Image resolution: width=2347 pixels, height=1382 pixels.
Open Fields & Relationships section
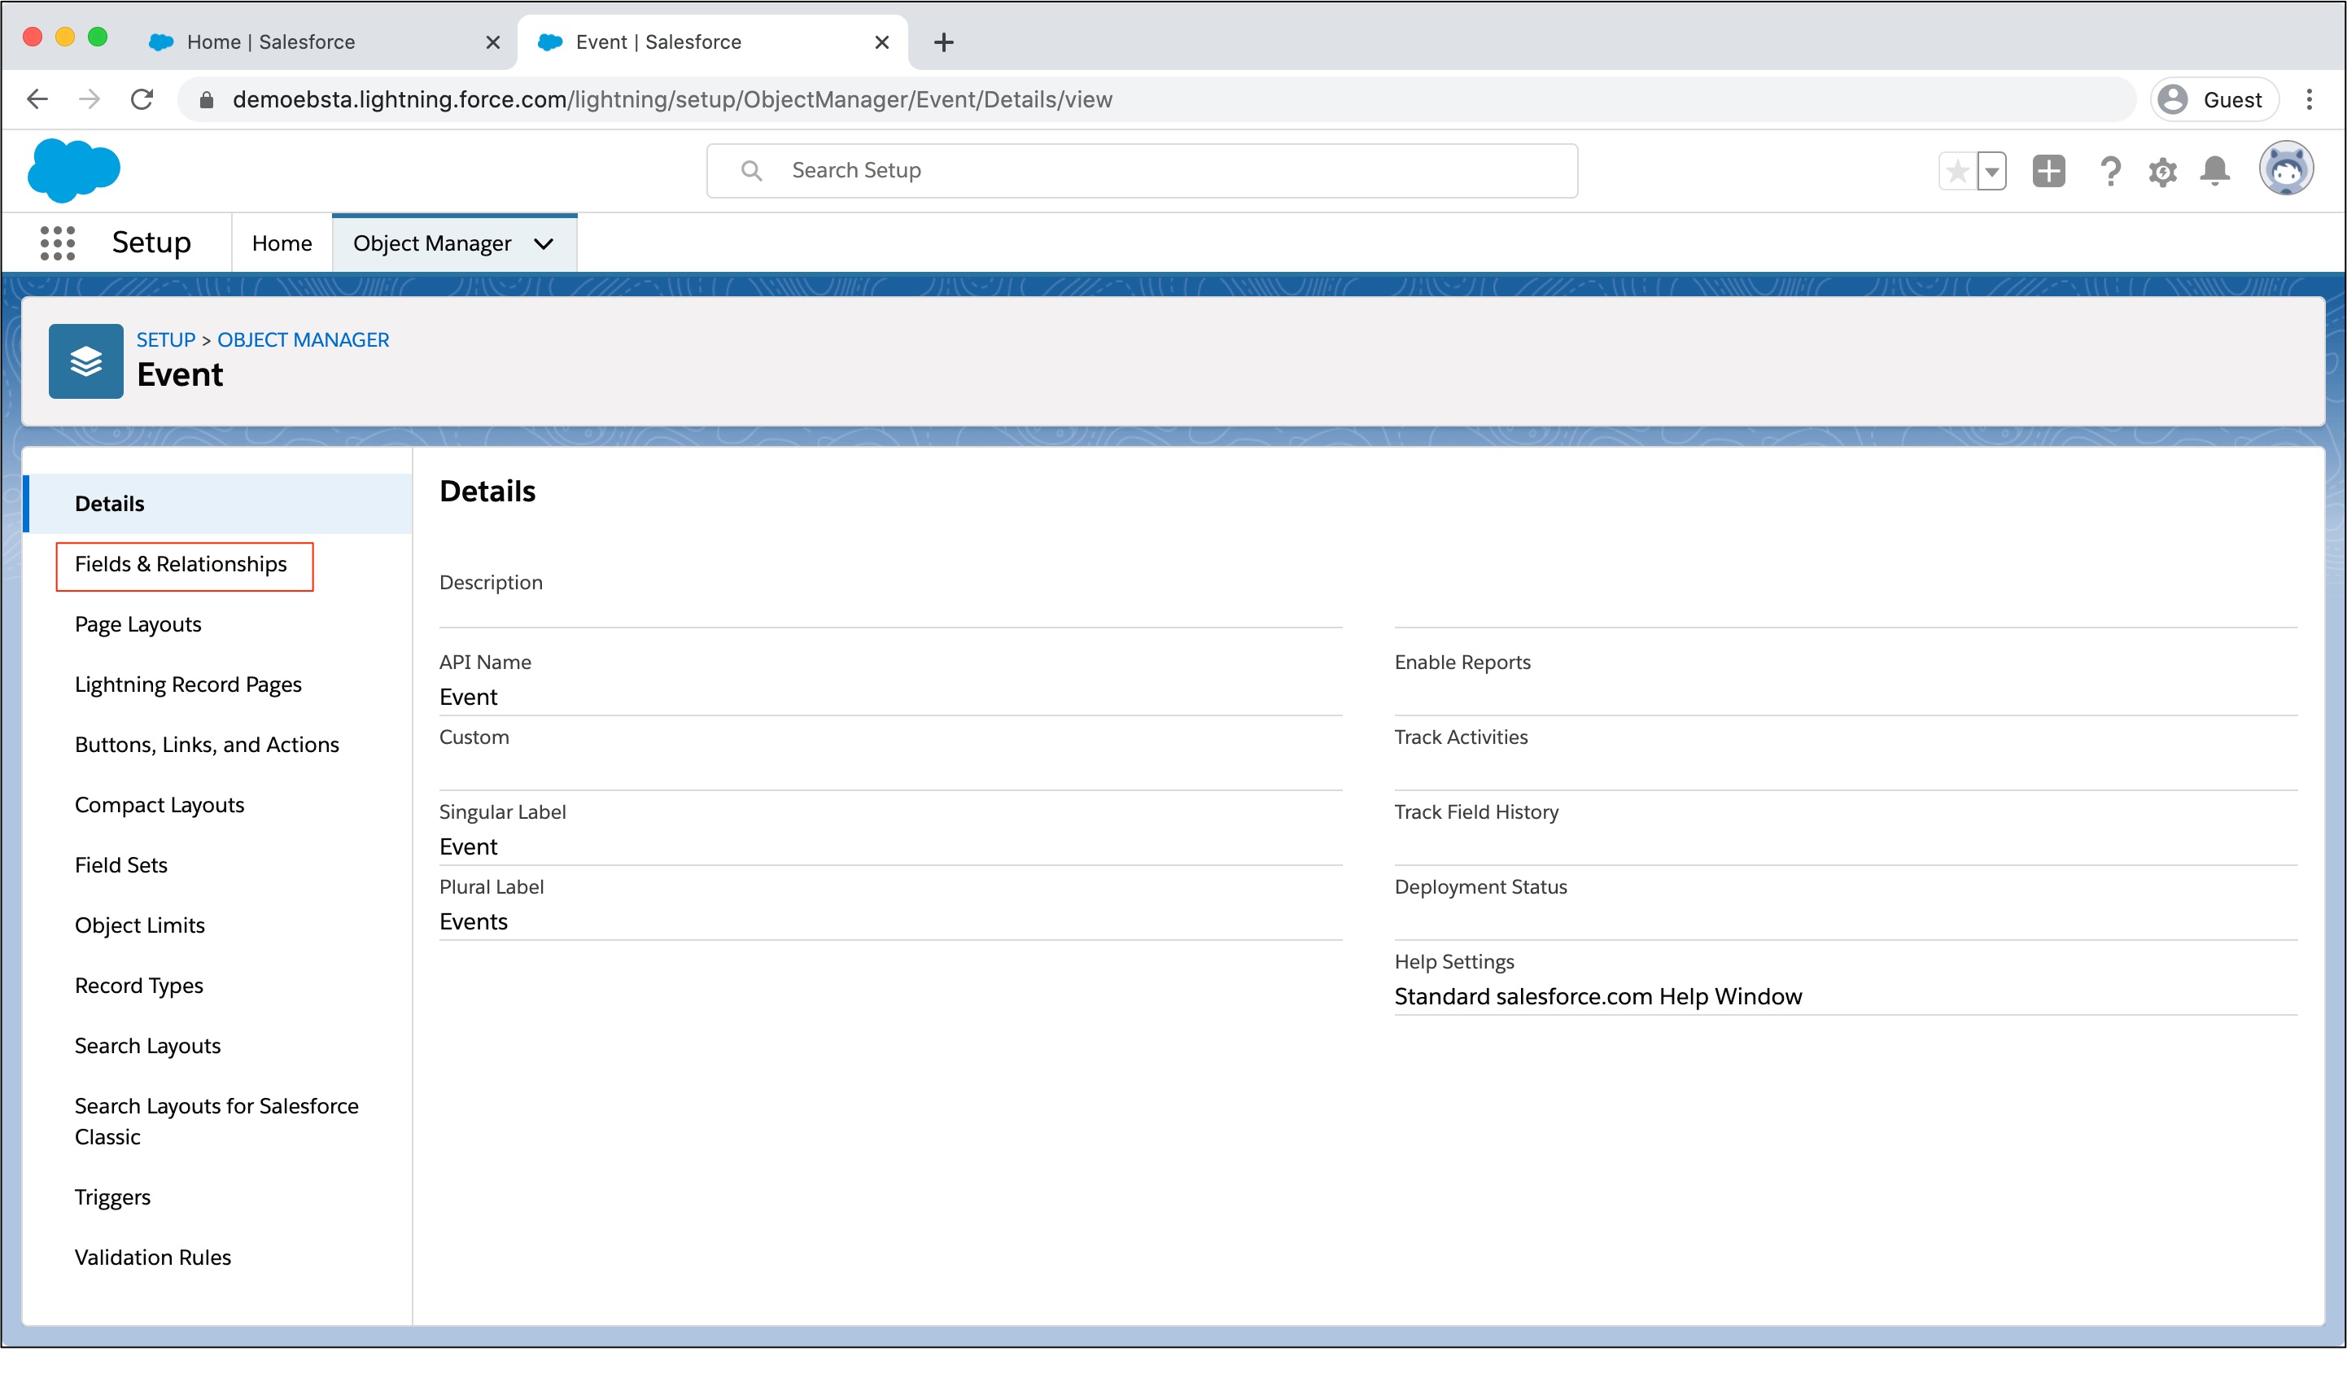[x=181, y=564]
